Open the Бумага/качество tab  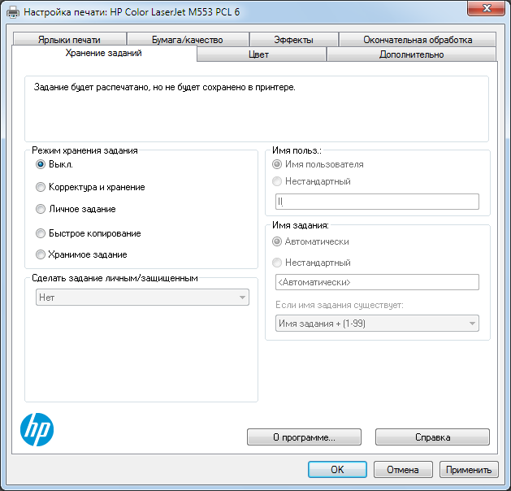tap(187, 40)
